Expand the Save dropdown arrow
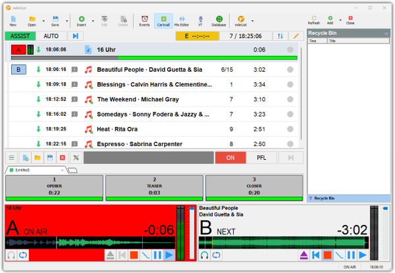 point(67,21)
